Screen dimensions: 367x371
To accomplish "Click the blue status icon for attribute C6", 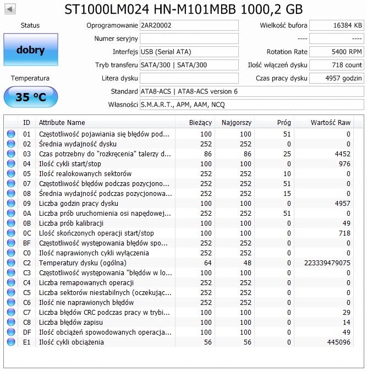I will (11, 302).
